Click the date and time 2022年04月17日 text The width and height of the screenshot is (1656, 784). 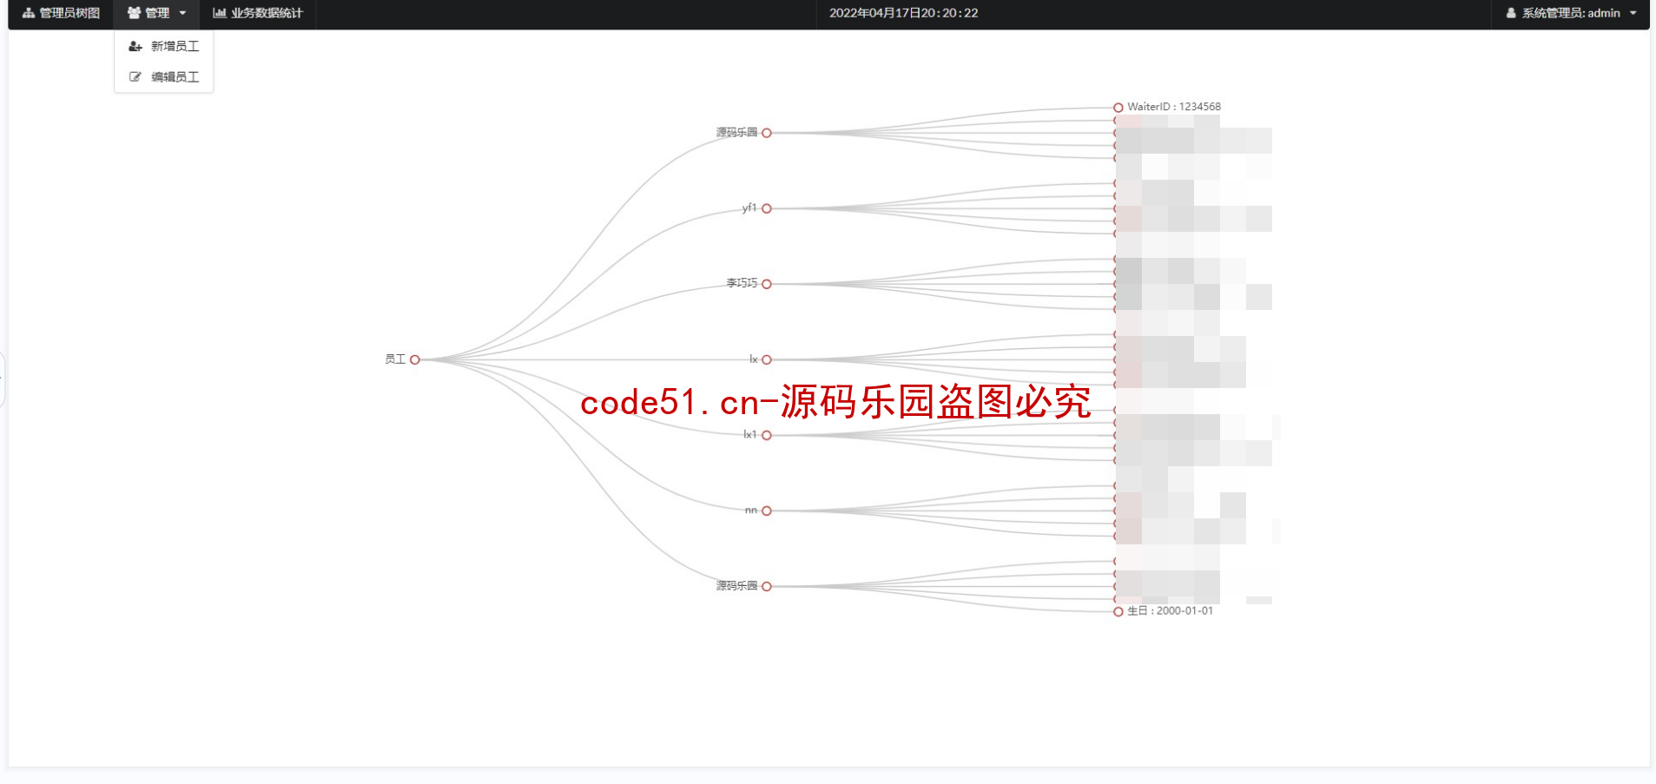pyautogui.click(x=903, y=13)
